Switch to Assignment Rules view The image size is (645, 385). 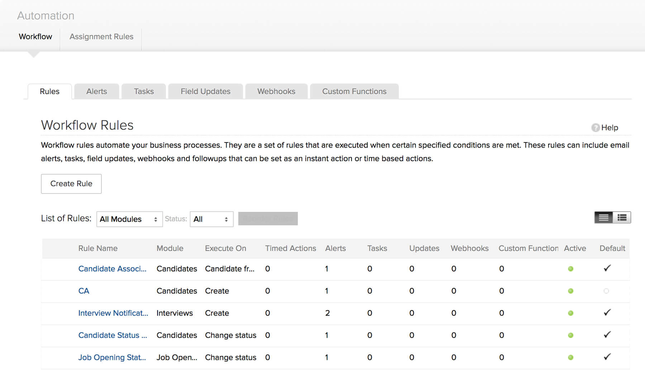pos(101,37)
